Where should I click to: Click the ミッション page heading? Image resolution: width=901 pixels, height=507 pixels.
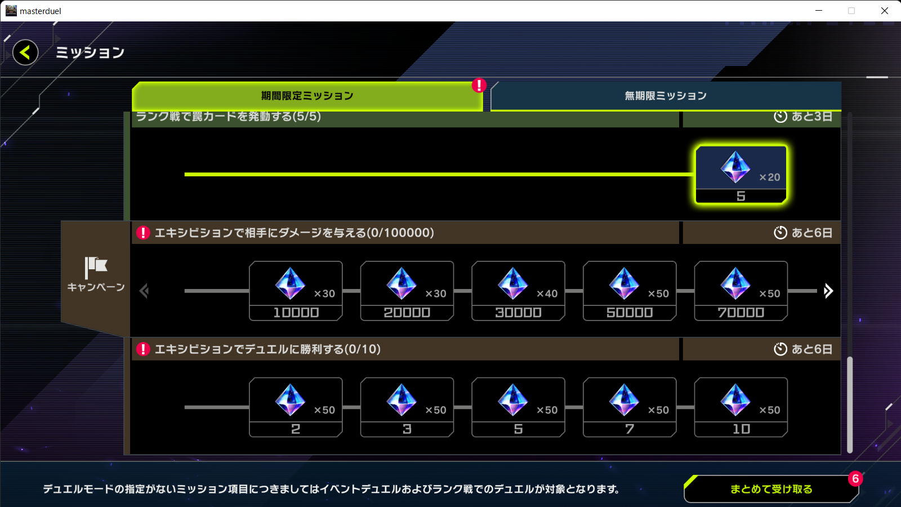90,52
